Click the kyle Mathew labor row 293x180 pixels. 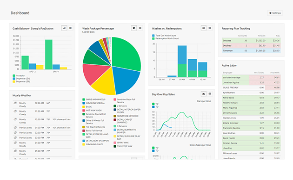coord(251,93)
